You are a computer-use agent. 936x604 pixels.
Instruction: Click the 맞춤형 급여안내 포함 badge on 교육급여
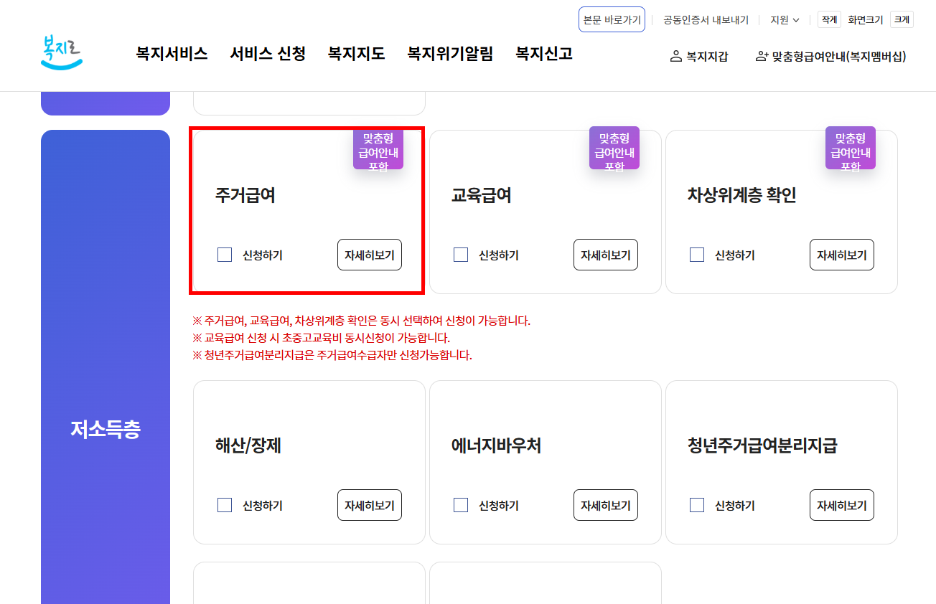pos(614,149)
